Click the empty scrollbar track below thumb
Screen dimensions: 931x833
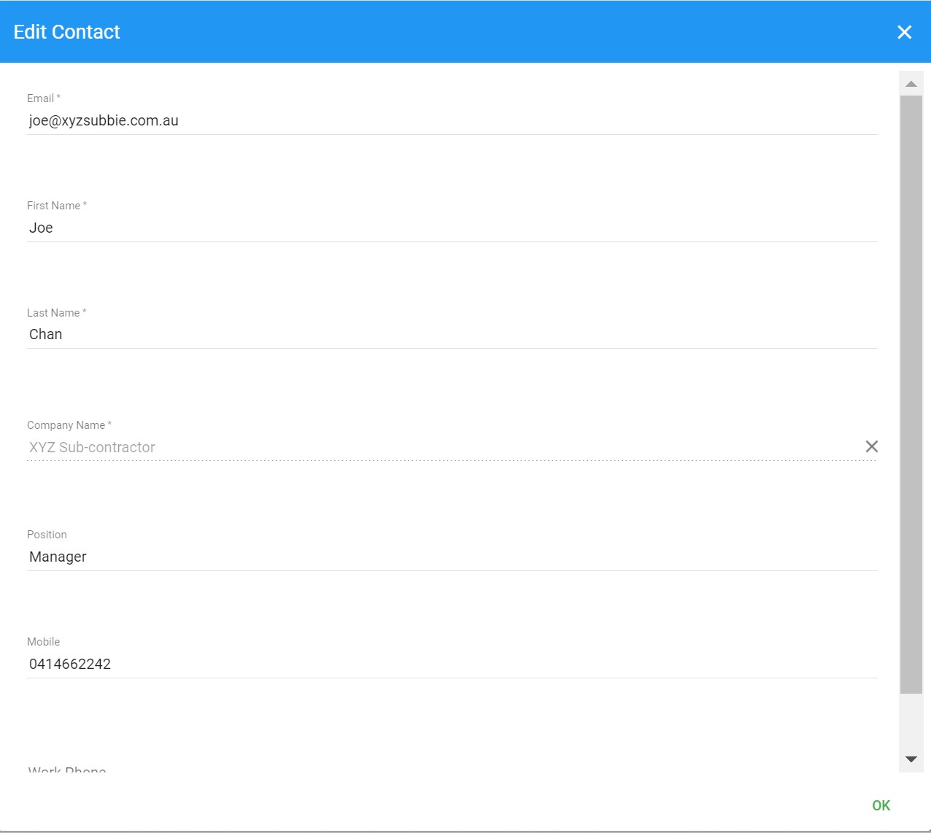pos(911,720)
